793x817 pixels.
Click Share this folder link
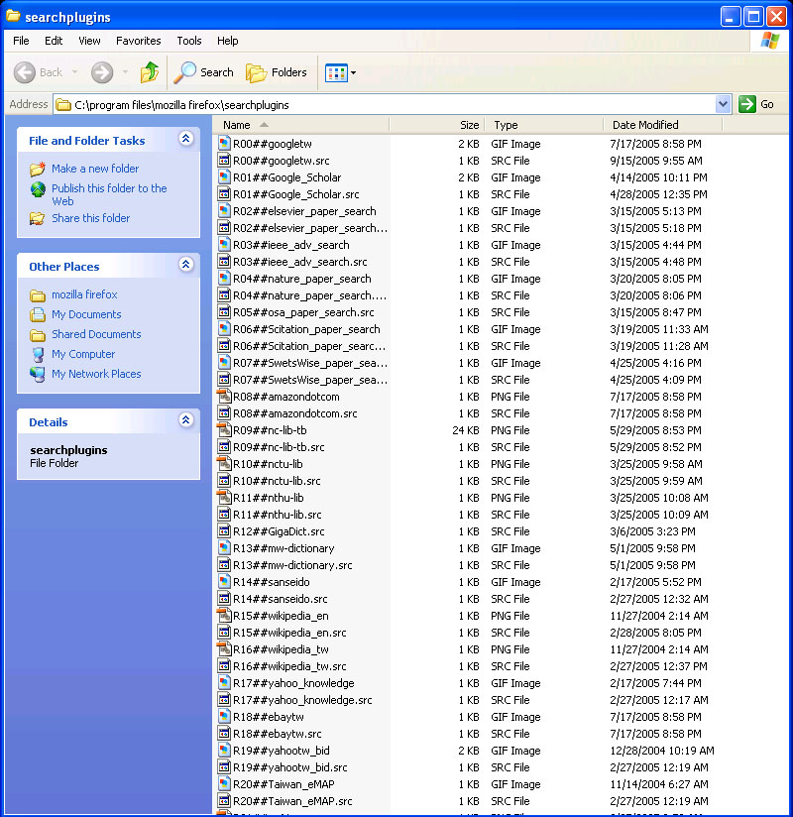(x=91, y=218)
